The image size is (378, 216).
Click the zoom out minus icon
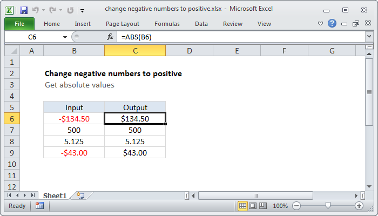(x=295, y=206)
